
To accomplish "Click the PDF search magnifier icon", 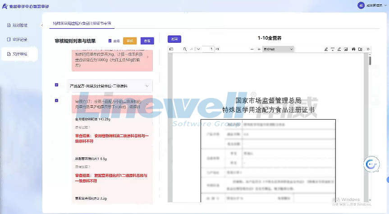I will coord(184,49).
